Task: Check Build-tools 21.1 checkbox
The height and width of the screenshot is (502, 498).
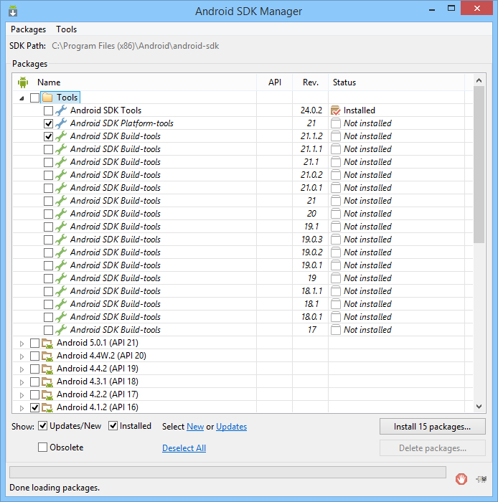Action: pos(48,162)
